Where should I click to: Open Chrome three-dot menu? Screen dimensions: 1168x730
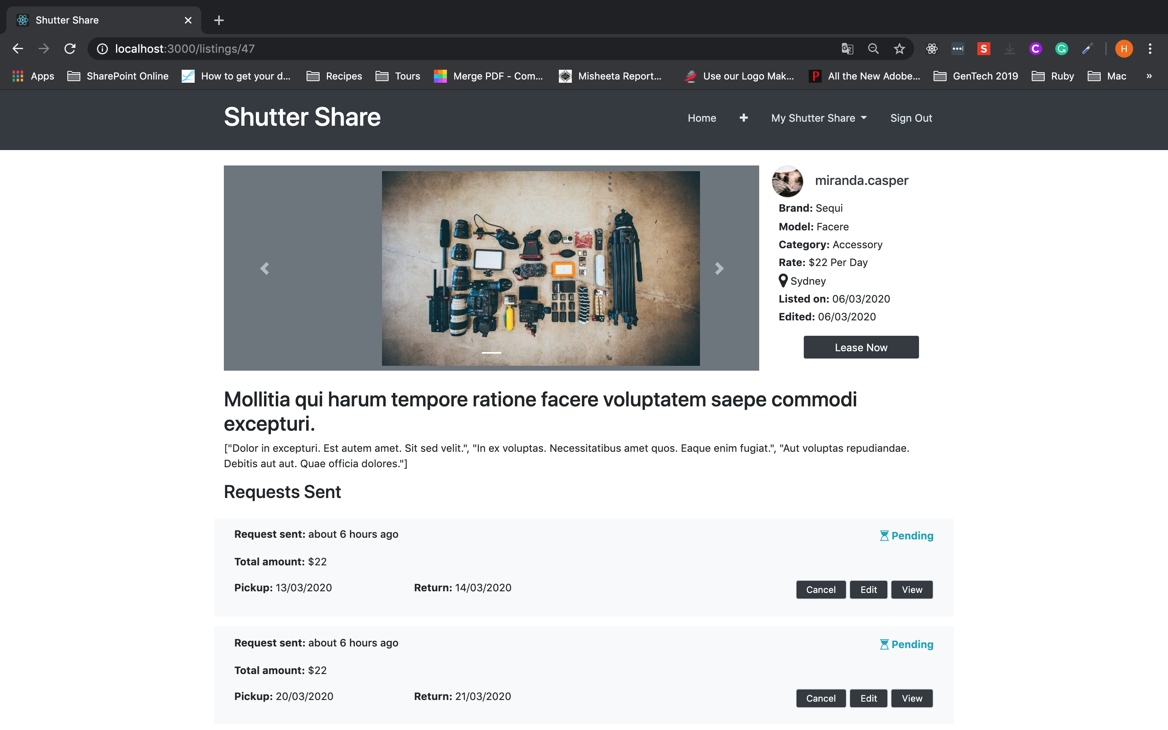click(1150, 49)
